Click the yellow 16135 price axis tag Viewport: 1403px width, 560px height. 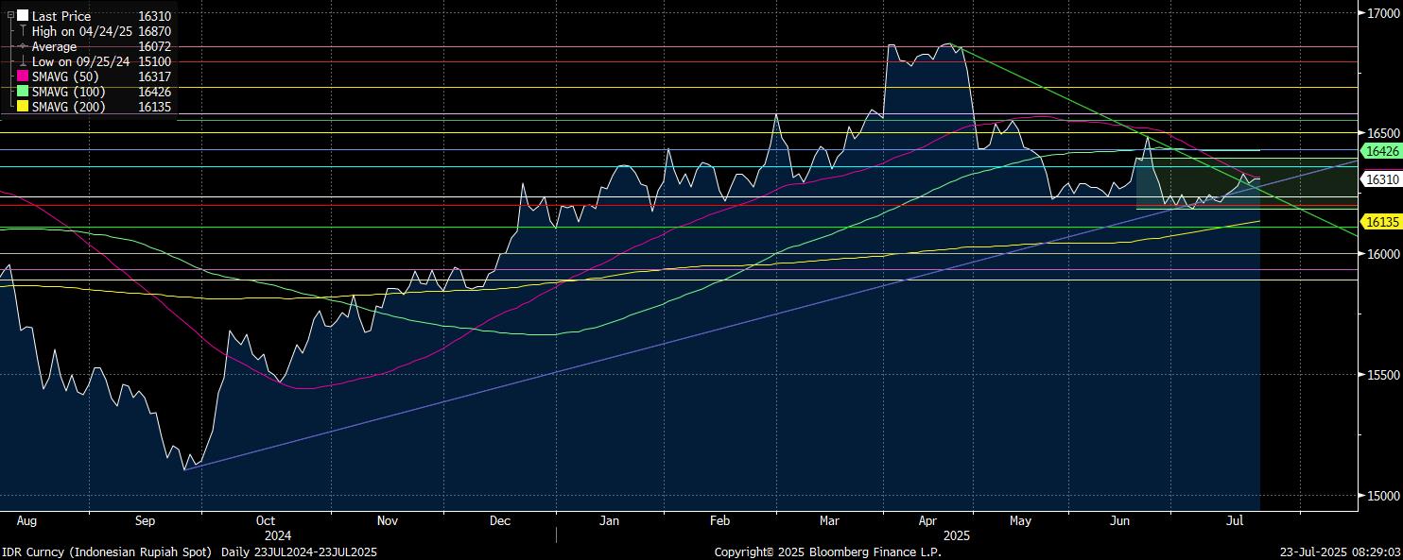(1379, 221)
